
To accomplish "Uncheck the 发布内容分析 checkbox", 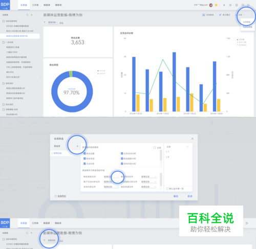I will pyautogui.click(x=122, y=164).
